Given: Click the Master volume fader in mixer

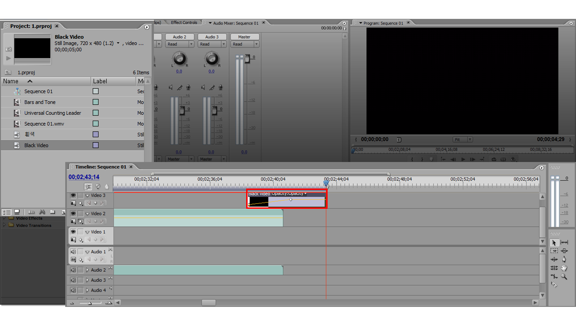Looking at the screenshot, I should 247,59.
